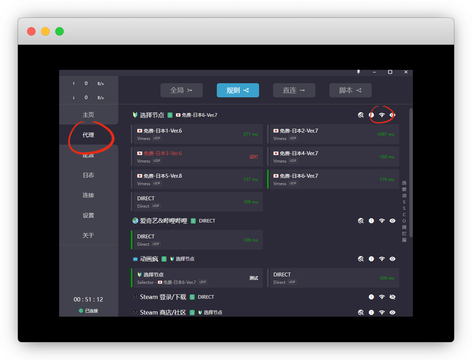Locate the active node in Steam 商店/社区
This screenshot has width=472, height=360.
(361, 312)
